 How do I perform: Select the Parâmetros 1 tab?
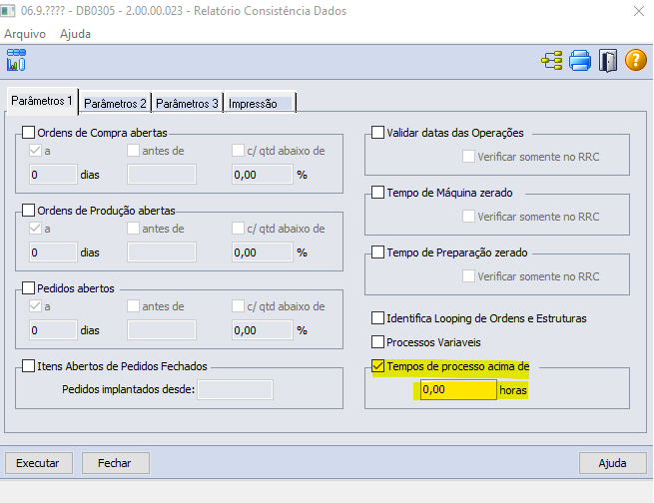42,101
